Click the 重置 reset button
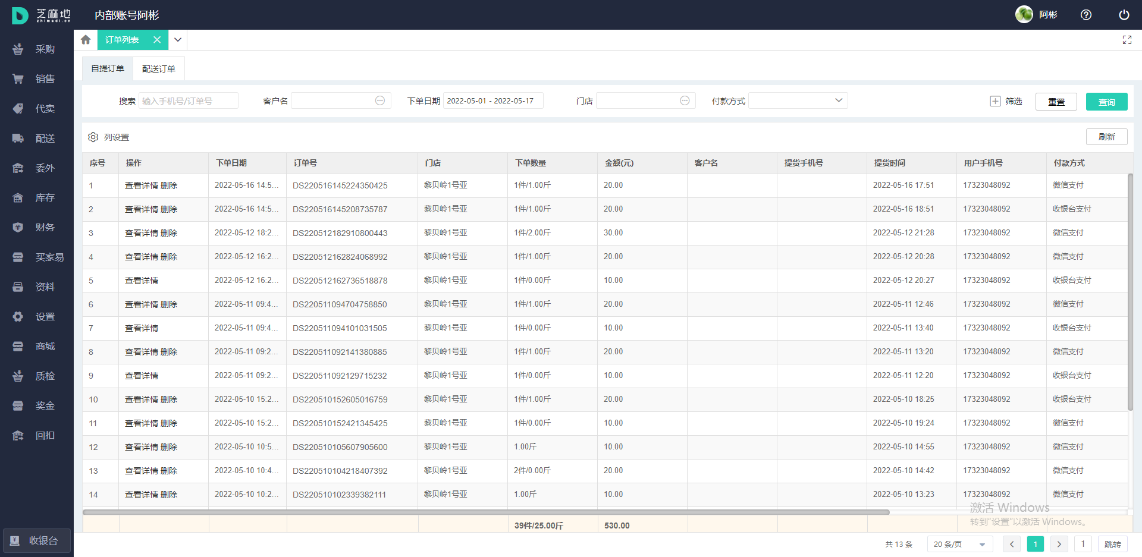 [x=1056, y=102]
